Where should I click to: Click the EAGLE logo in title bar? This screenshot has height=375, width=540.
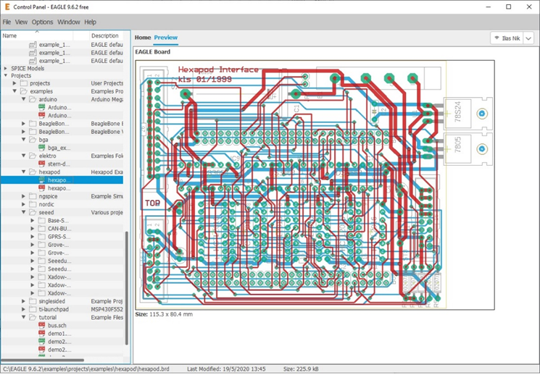7,7
